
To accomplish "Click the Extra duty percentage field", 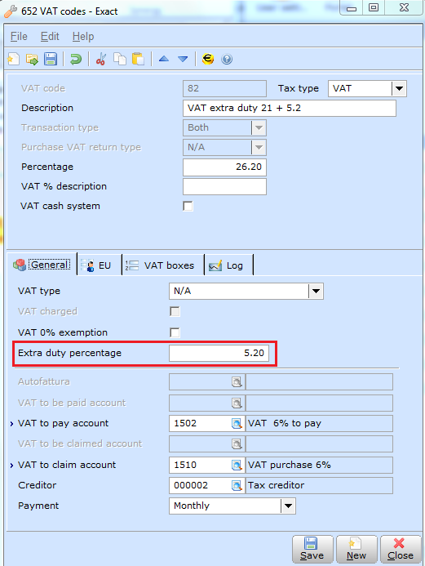I will point(219,353).
